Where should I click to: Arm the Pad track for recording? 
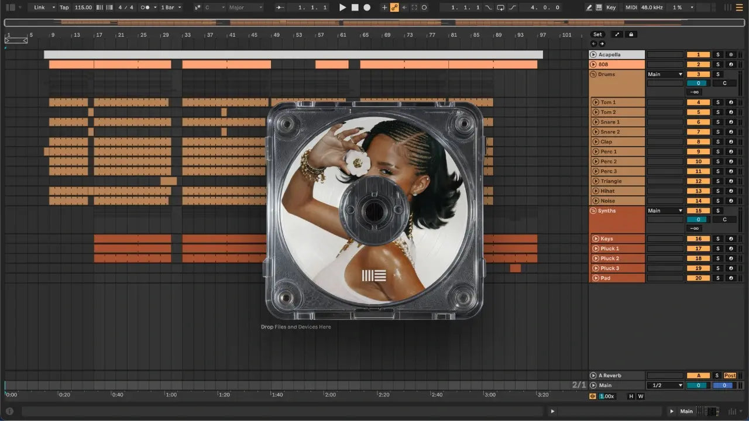click(731, 278)
